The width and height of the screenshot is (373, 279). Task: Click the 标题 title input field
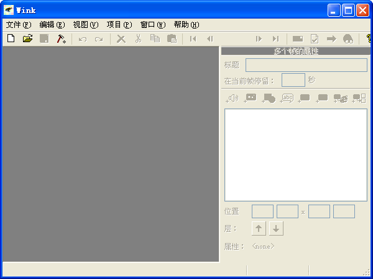(306, 65)
